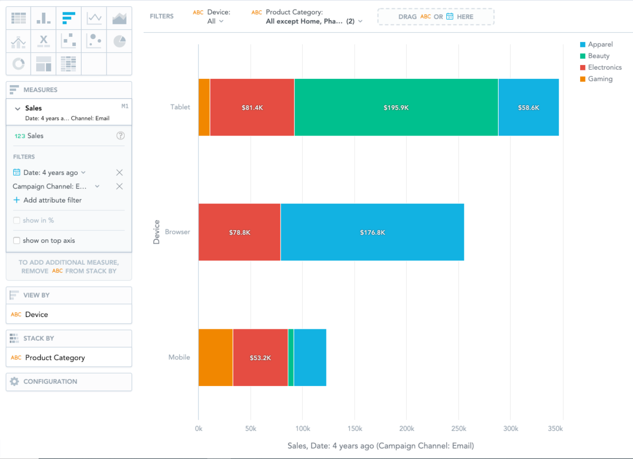This screenshot has height=459, width=633.
Task: Select the headline visualization icon
Action: pyautogui.click(x=44, y=42)
